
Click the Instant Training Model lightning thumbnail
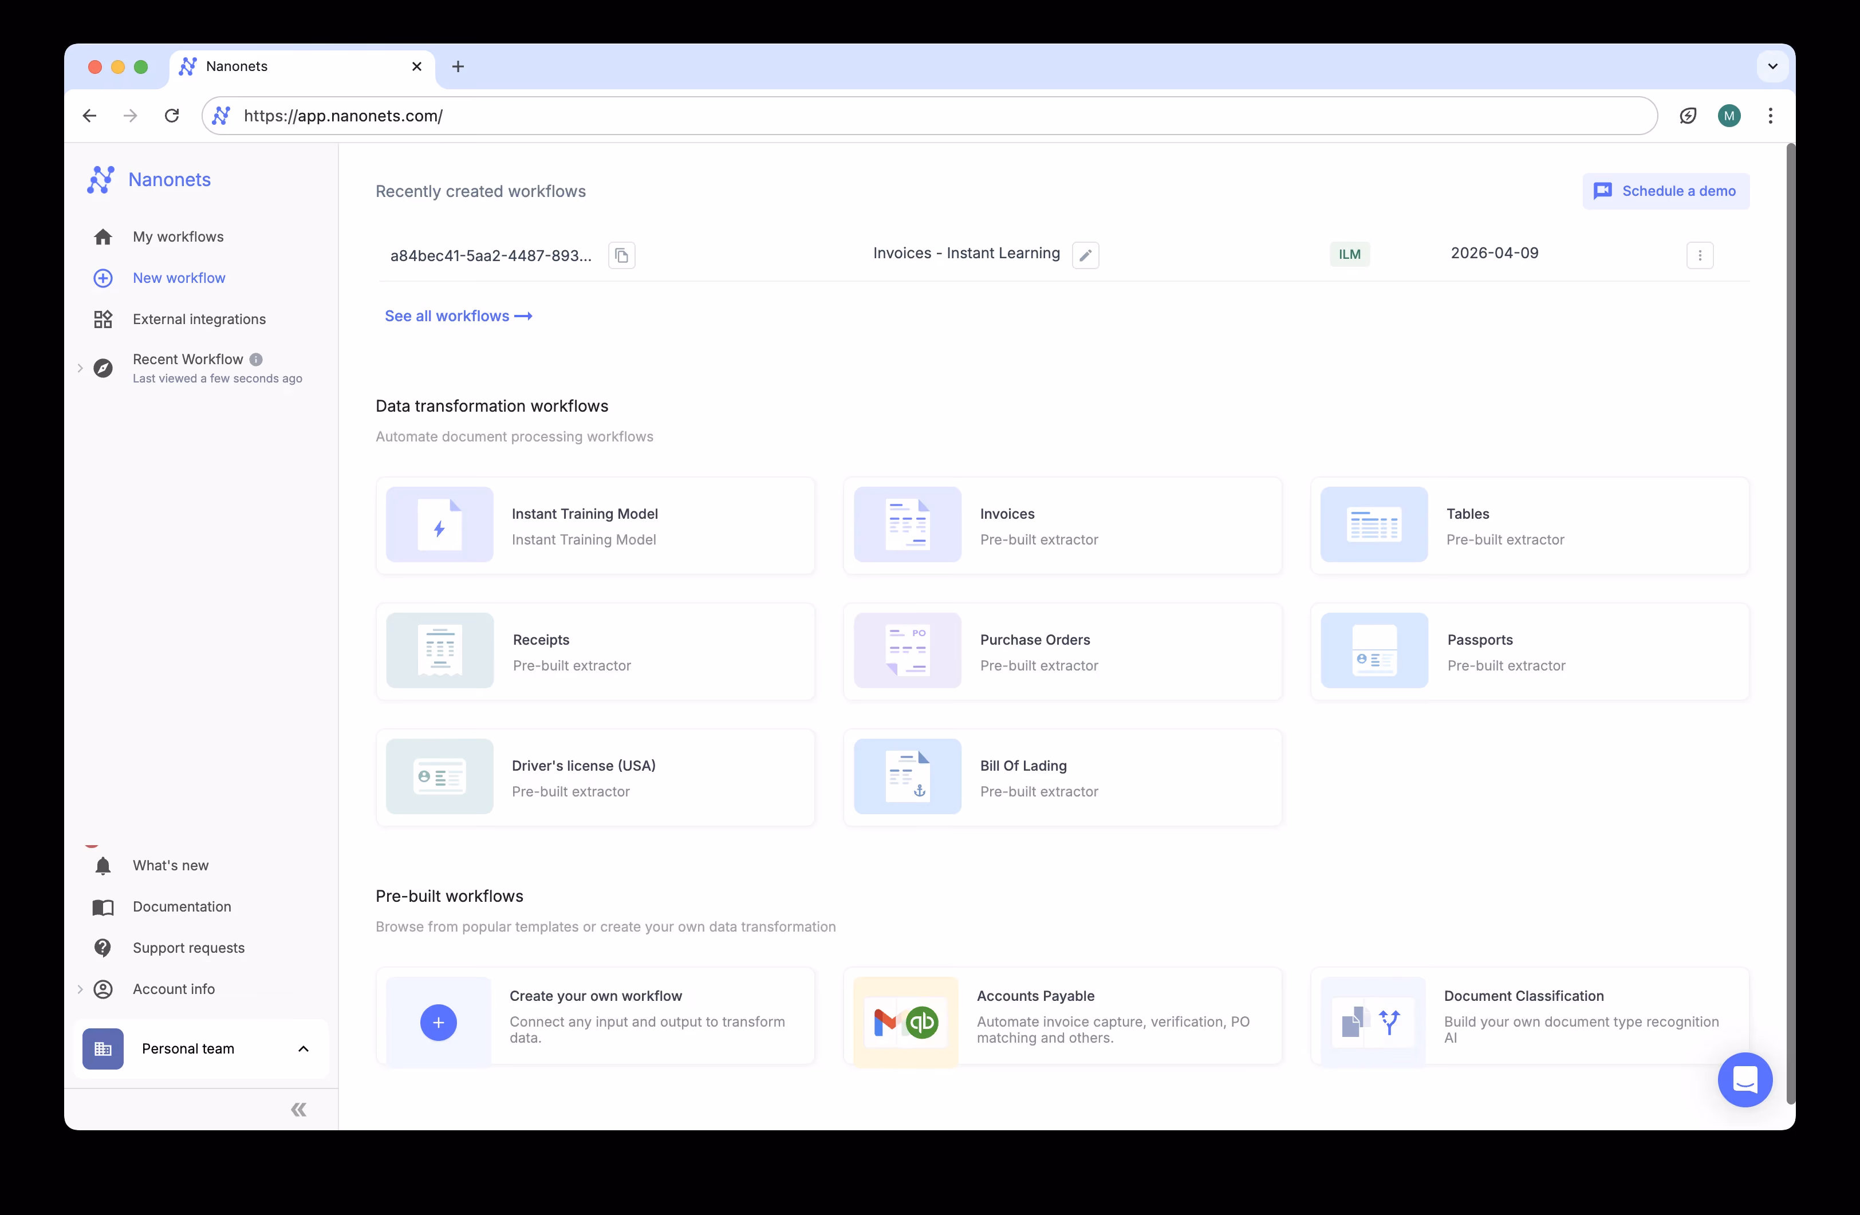tap(440, 524)
